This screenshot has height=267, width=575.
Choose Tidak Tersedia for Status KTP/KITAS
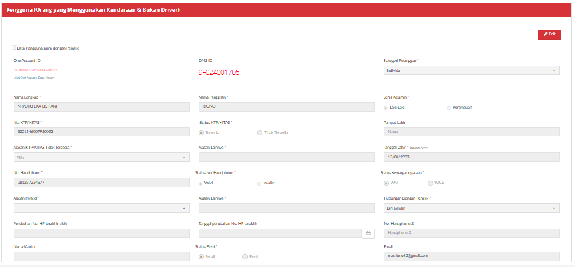click(260, 132)
